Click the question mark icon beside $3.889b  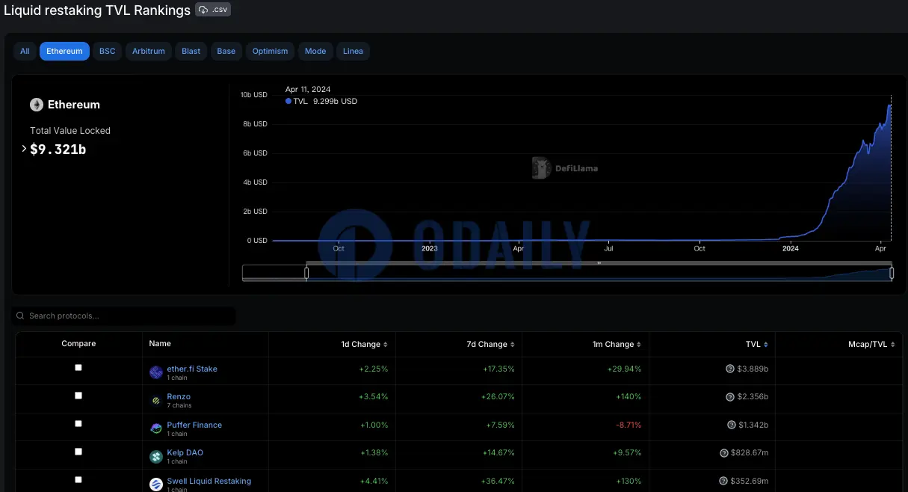730,369
